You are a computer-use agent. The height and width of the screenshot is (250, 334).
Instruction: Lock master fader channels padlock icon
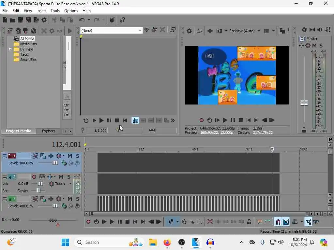[x=304, y=130]
